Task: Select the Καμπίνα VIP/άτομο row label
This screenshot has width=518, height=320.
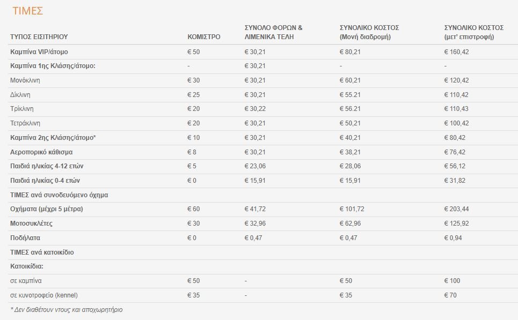Action: tap(39, 52)
